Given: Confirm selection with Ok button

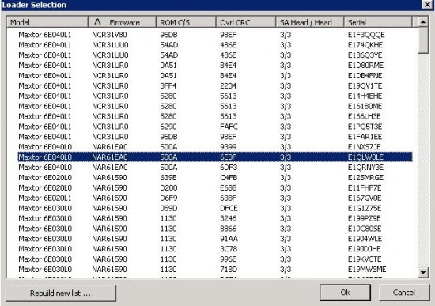Looking at the screenshot, I should point(345,293).
